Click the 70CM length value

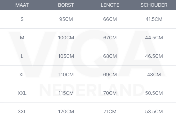point(110,93)
